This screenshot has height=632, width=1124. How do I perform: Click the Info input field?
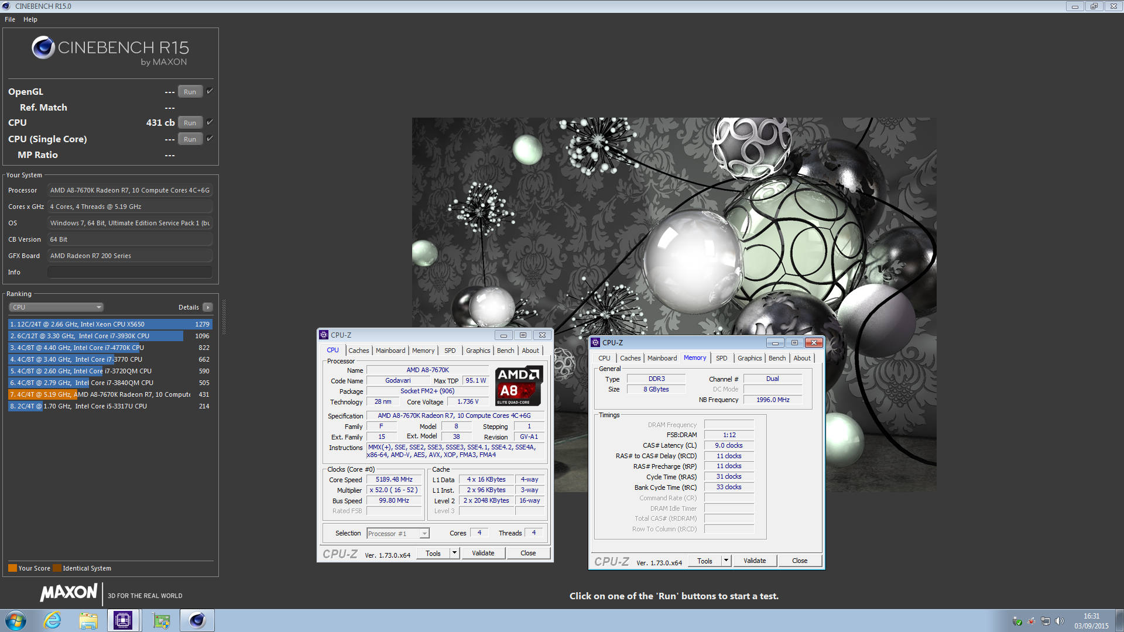pos(130,272)
